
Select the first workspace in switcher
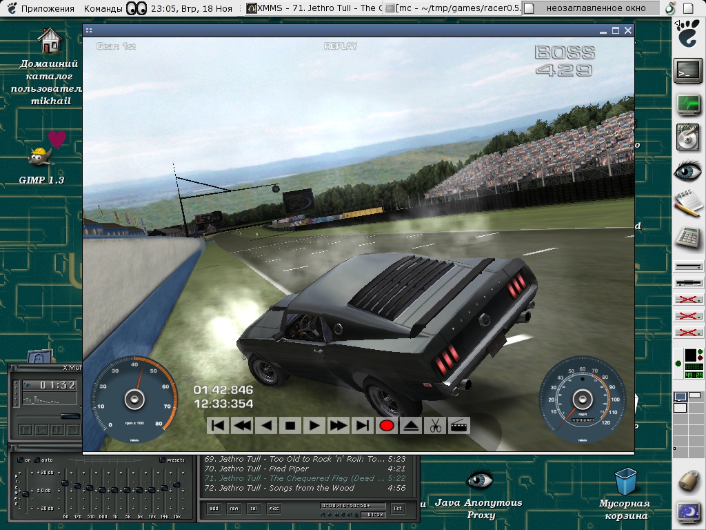[x=680, y=397]
